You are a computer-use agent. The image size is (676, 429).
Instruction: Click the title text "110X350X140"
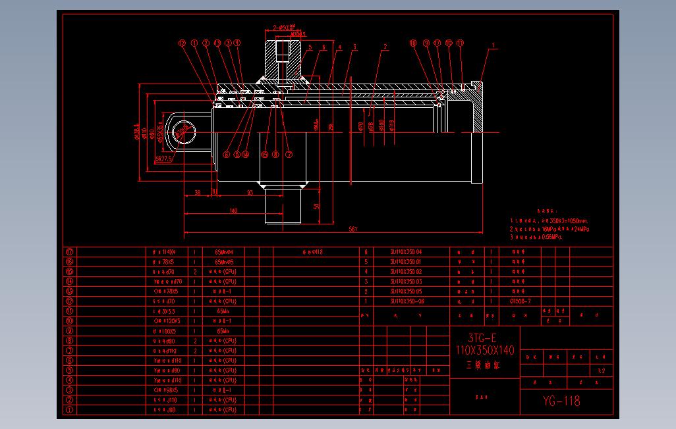(485, 350)
